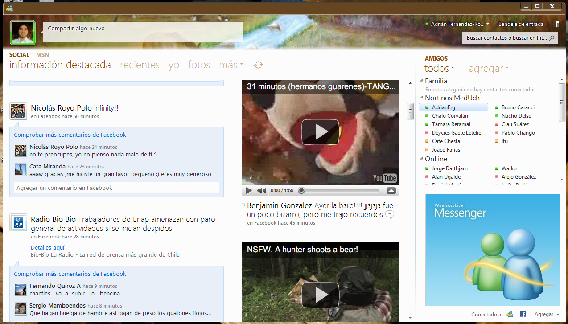The image size is (568, 324).
Task: Open the user name status dropdown Adrián Fernández-Ro...
Action: click(457, 24)
